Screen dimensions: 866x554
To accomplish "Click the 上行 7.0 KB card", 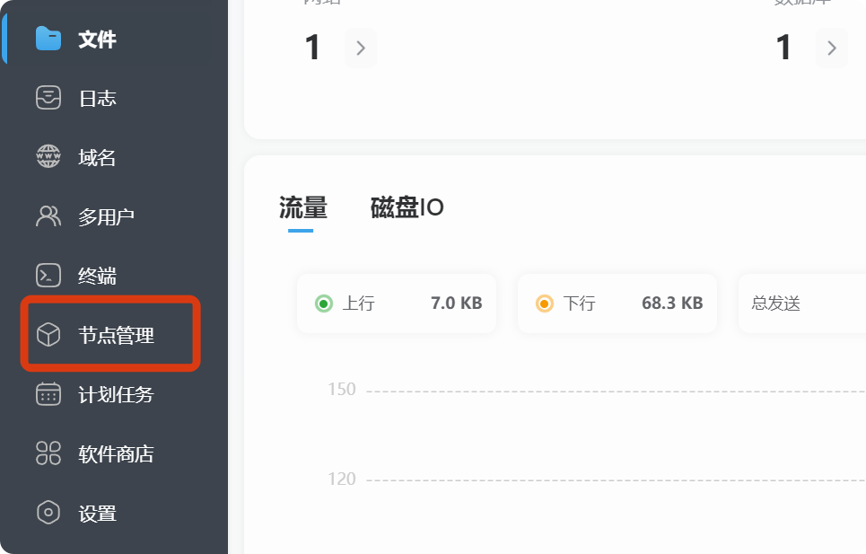I will [x=397, y=303].
